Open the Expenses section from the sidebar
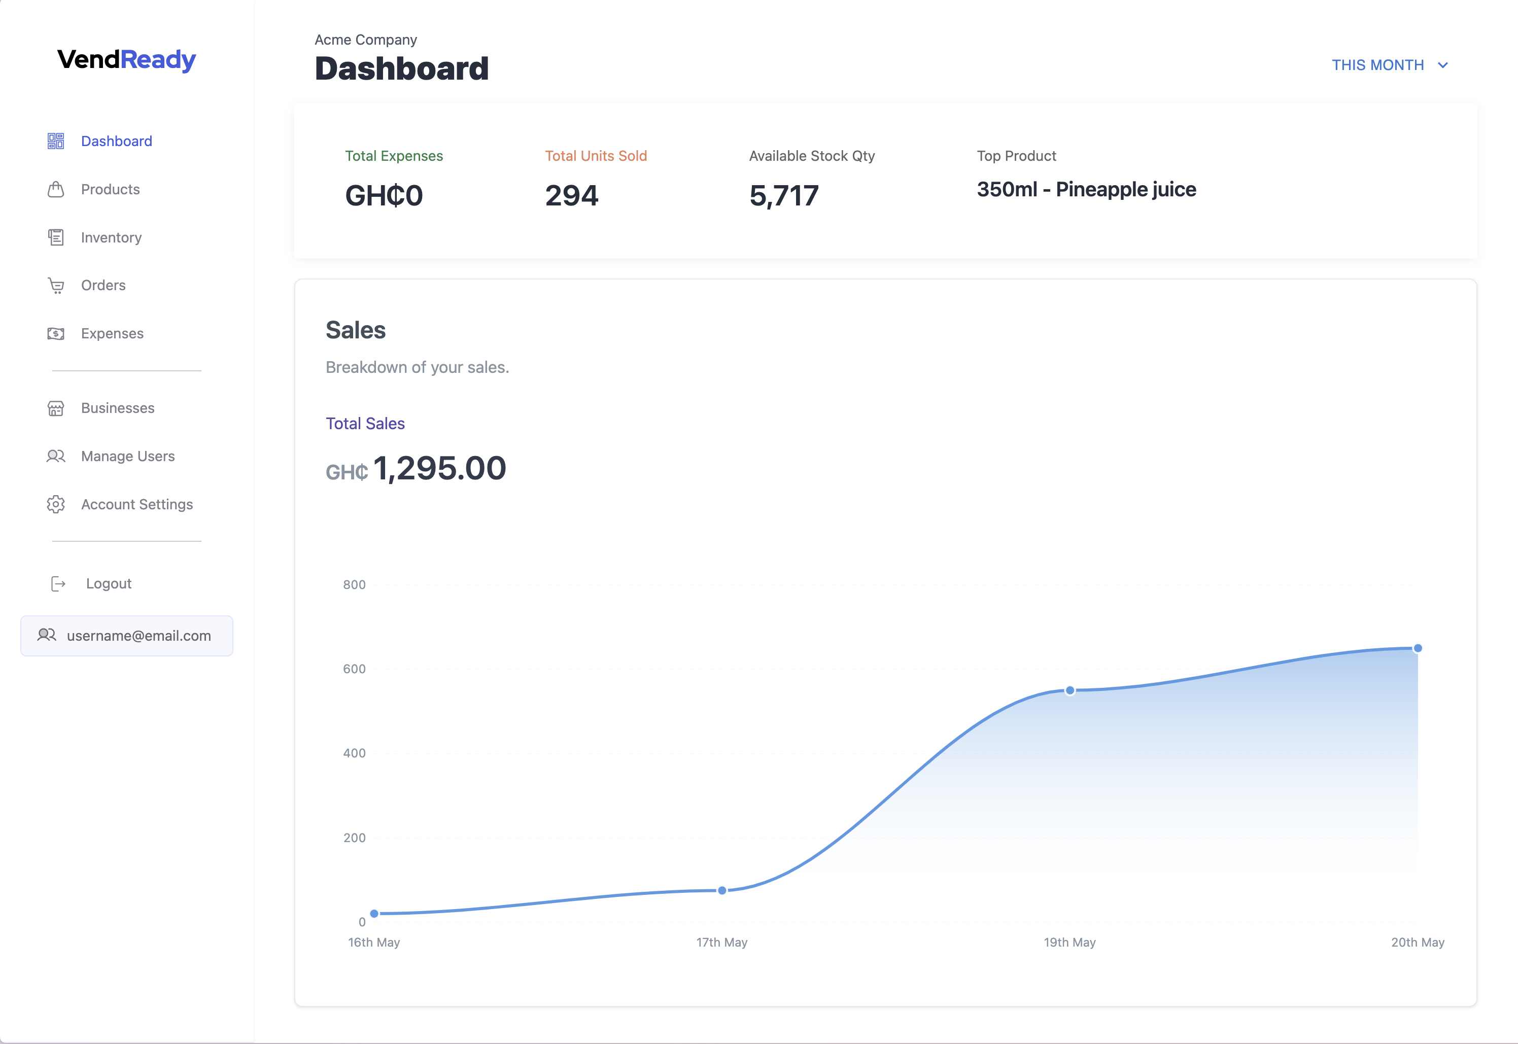Image resolution: width=1518 pixels, height=1044 pixels. [x=112, y=333]
